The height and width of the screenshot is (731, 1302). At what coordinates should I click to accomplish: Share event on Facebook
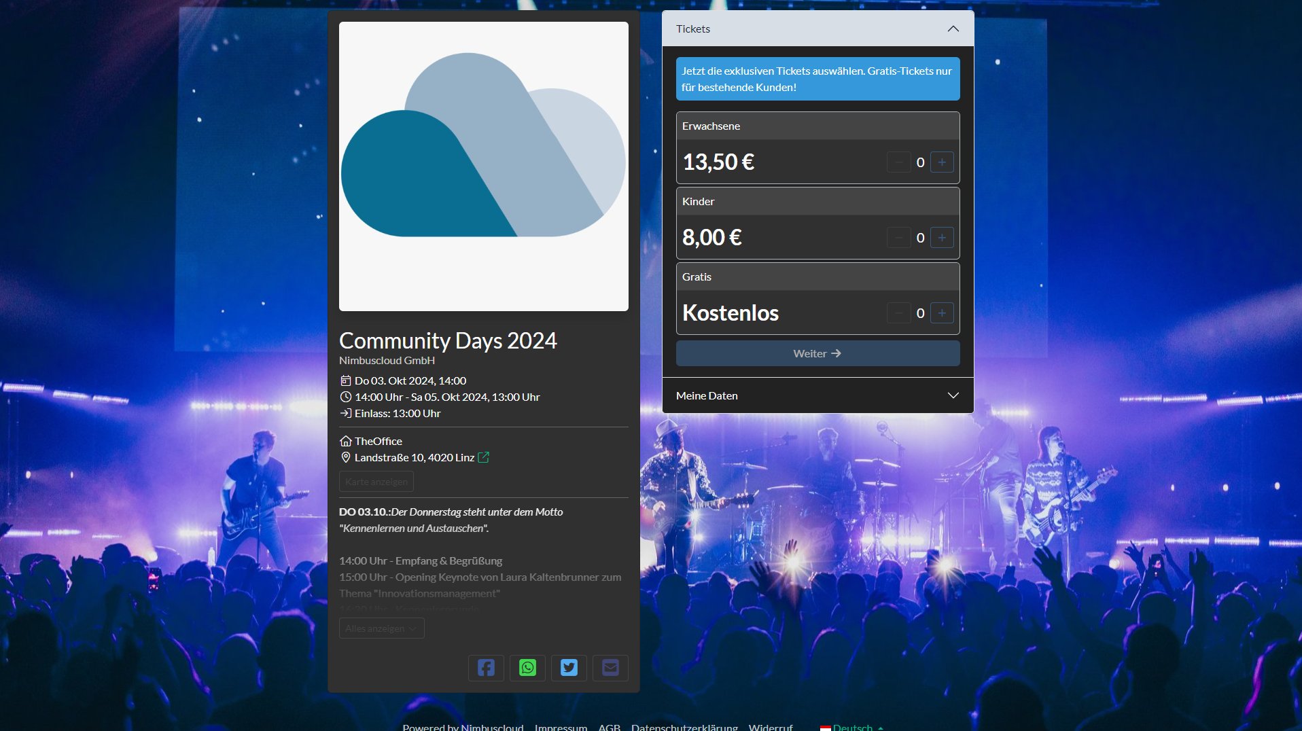coord(486,668)
